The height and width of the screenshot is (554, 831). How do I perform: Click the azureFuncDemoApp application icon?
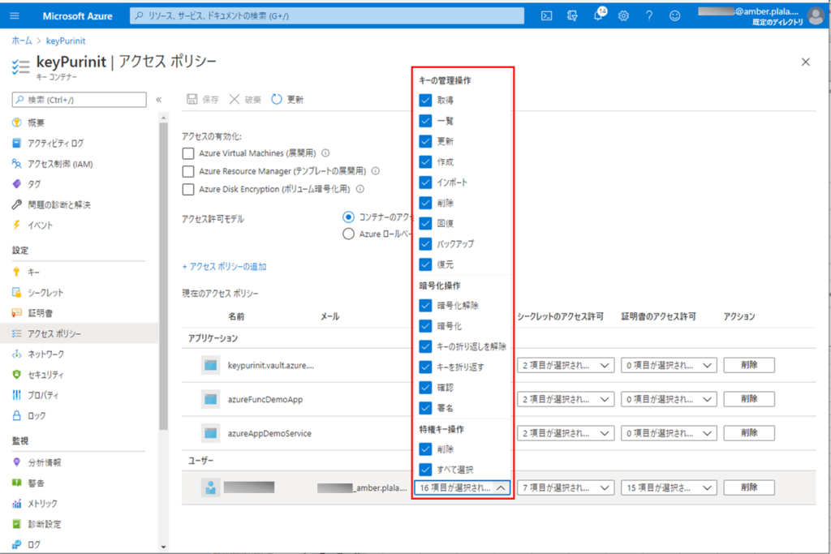click(210, 399)
